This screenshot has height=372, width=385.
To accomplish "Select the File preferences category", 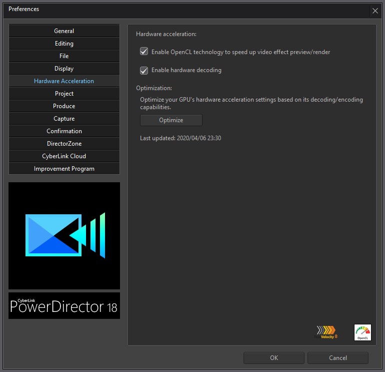I will click(x=64, y=56).
